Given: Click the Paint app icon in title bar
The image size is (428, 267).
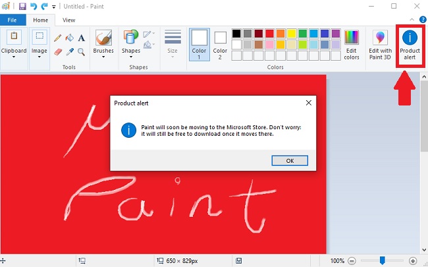Looking at the screenshot, I should pos(5,6).
